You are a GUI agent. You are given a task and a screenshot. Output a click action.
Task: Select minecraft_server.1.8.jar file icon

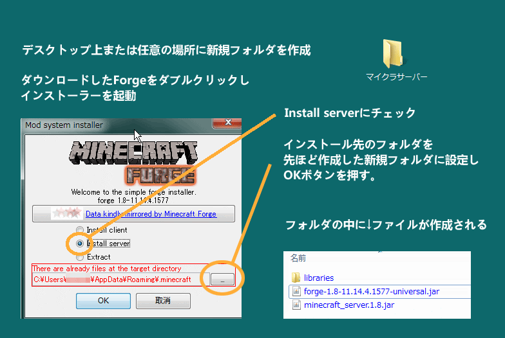coord(296,305)
